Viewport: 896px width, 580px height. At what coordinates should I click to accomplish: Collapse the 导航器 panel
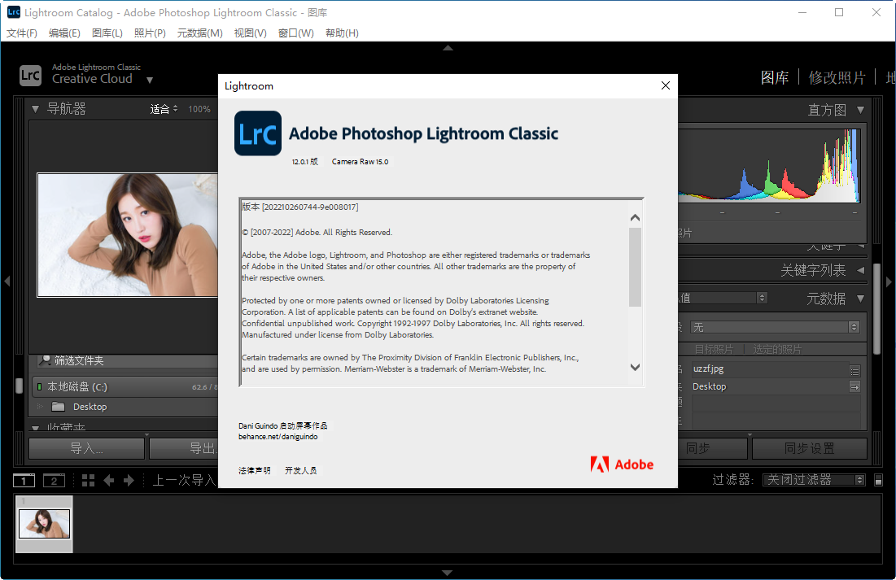(x=36, y=108)
